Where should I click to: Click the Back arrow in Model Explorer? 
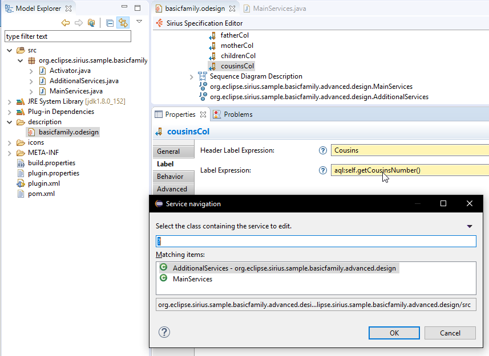(66, 23)
